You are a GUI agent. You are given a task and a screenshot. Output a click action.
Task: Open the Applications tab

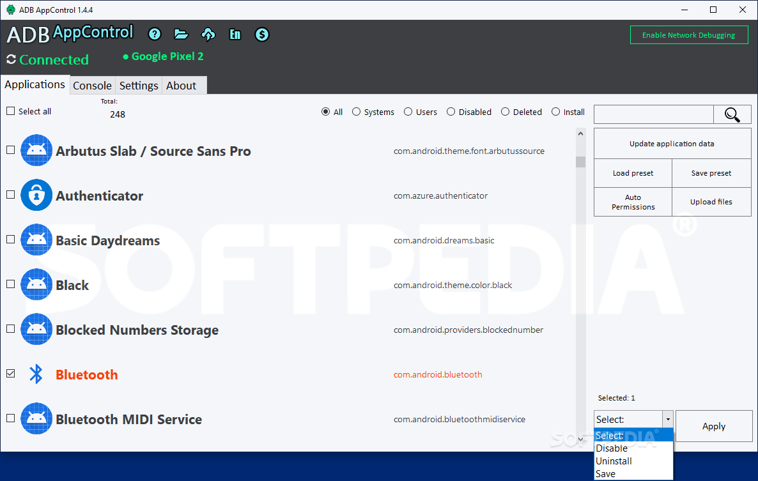pos(35,84)
